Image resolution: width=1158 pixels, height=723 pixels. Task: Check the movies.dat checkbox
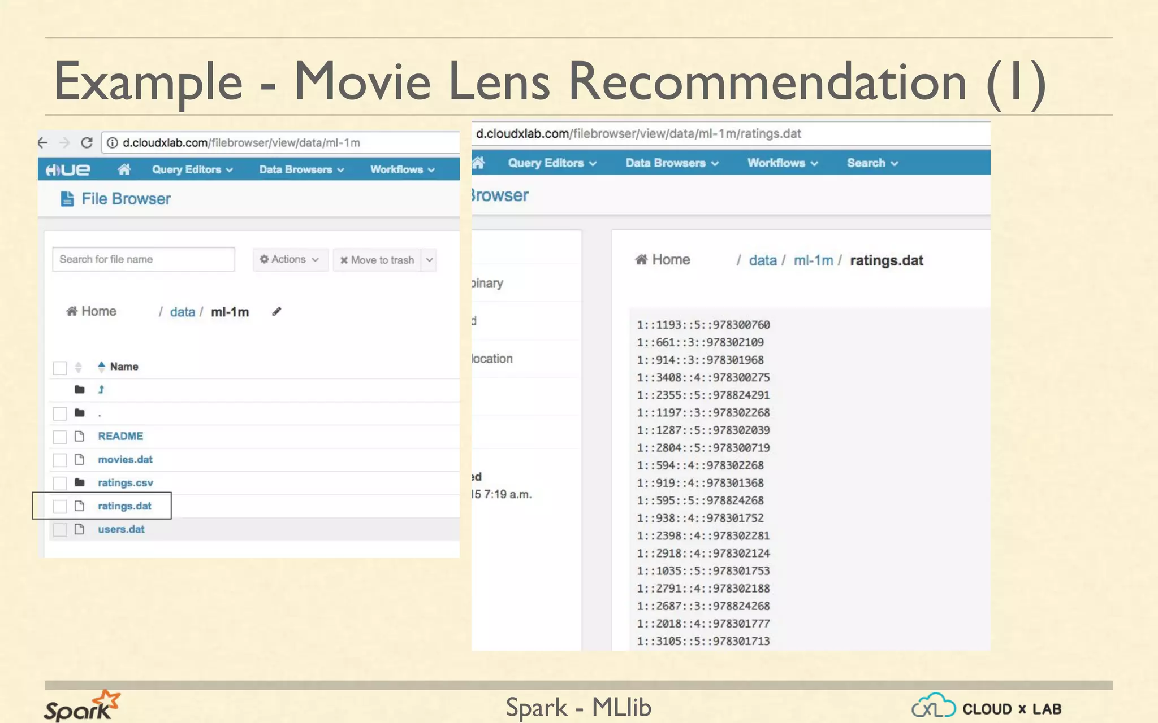point(60,460)
